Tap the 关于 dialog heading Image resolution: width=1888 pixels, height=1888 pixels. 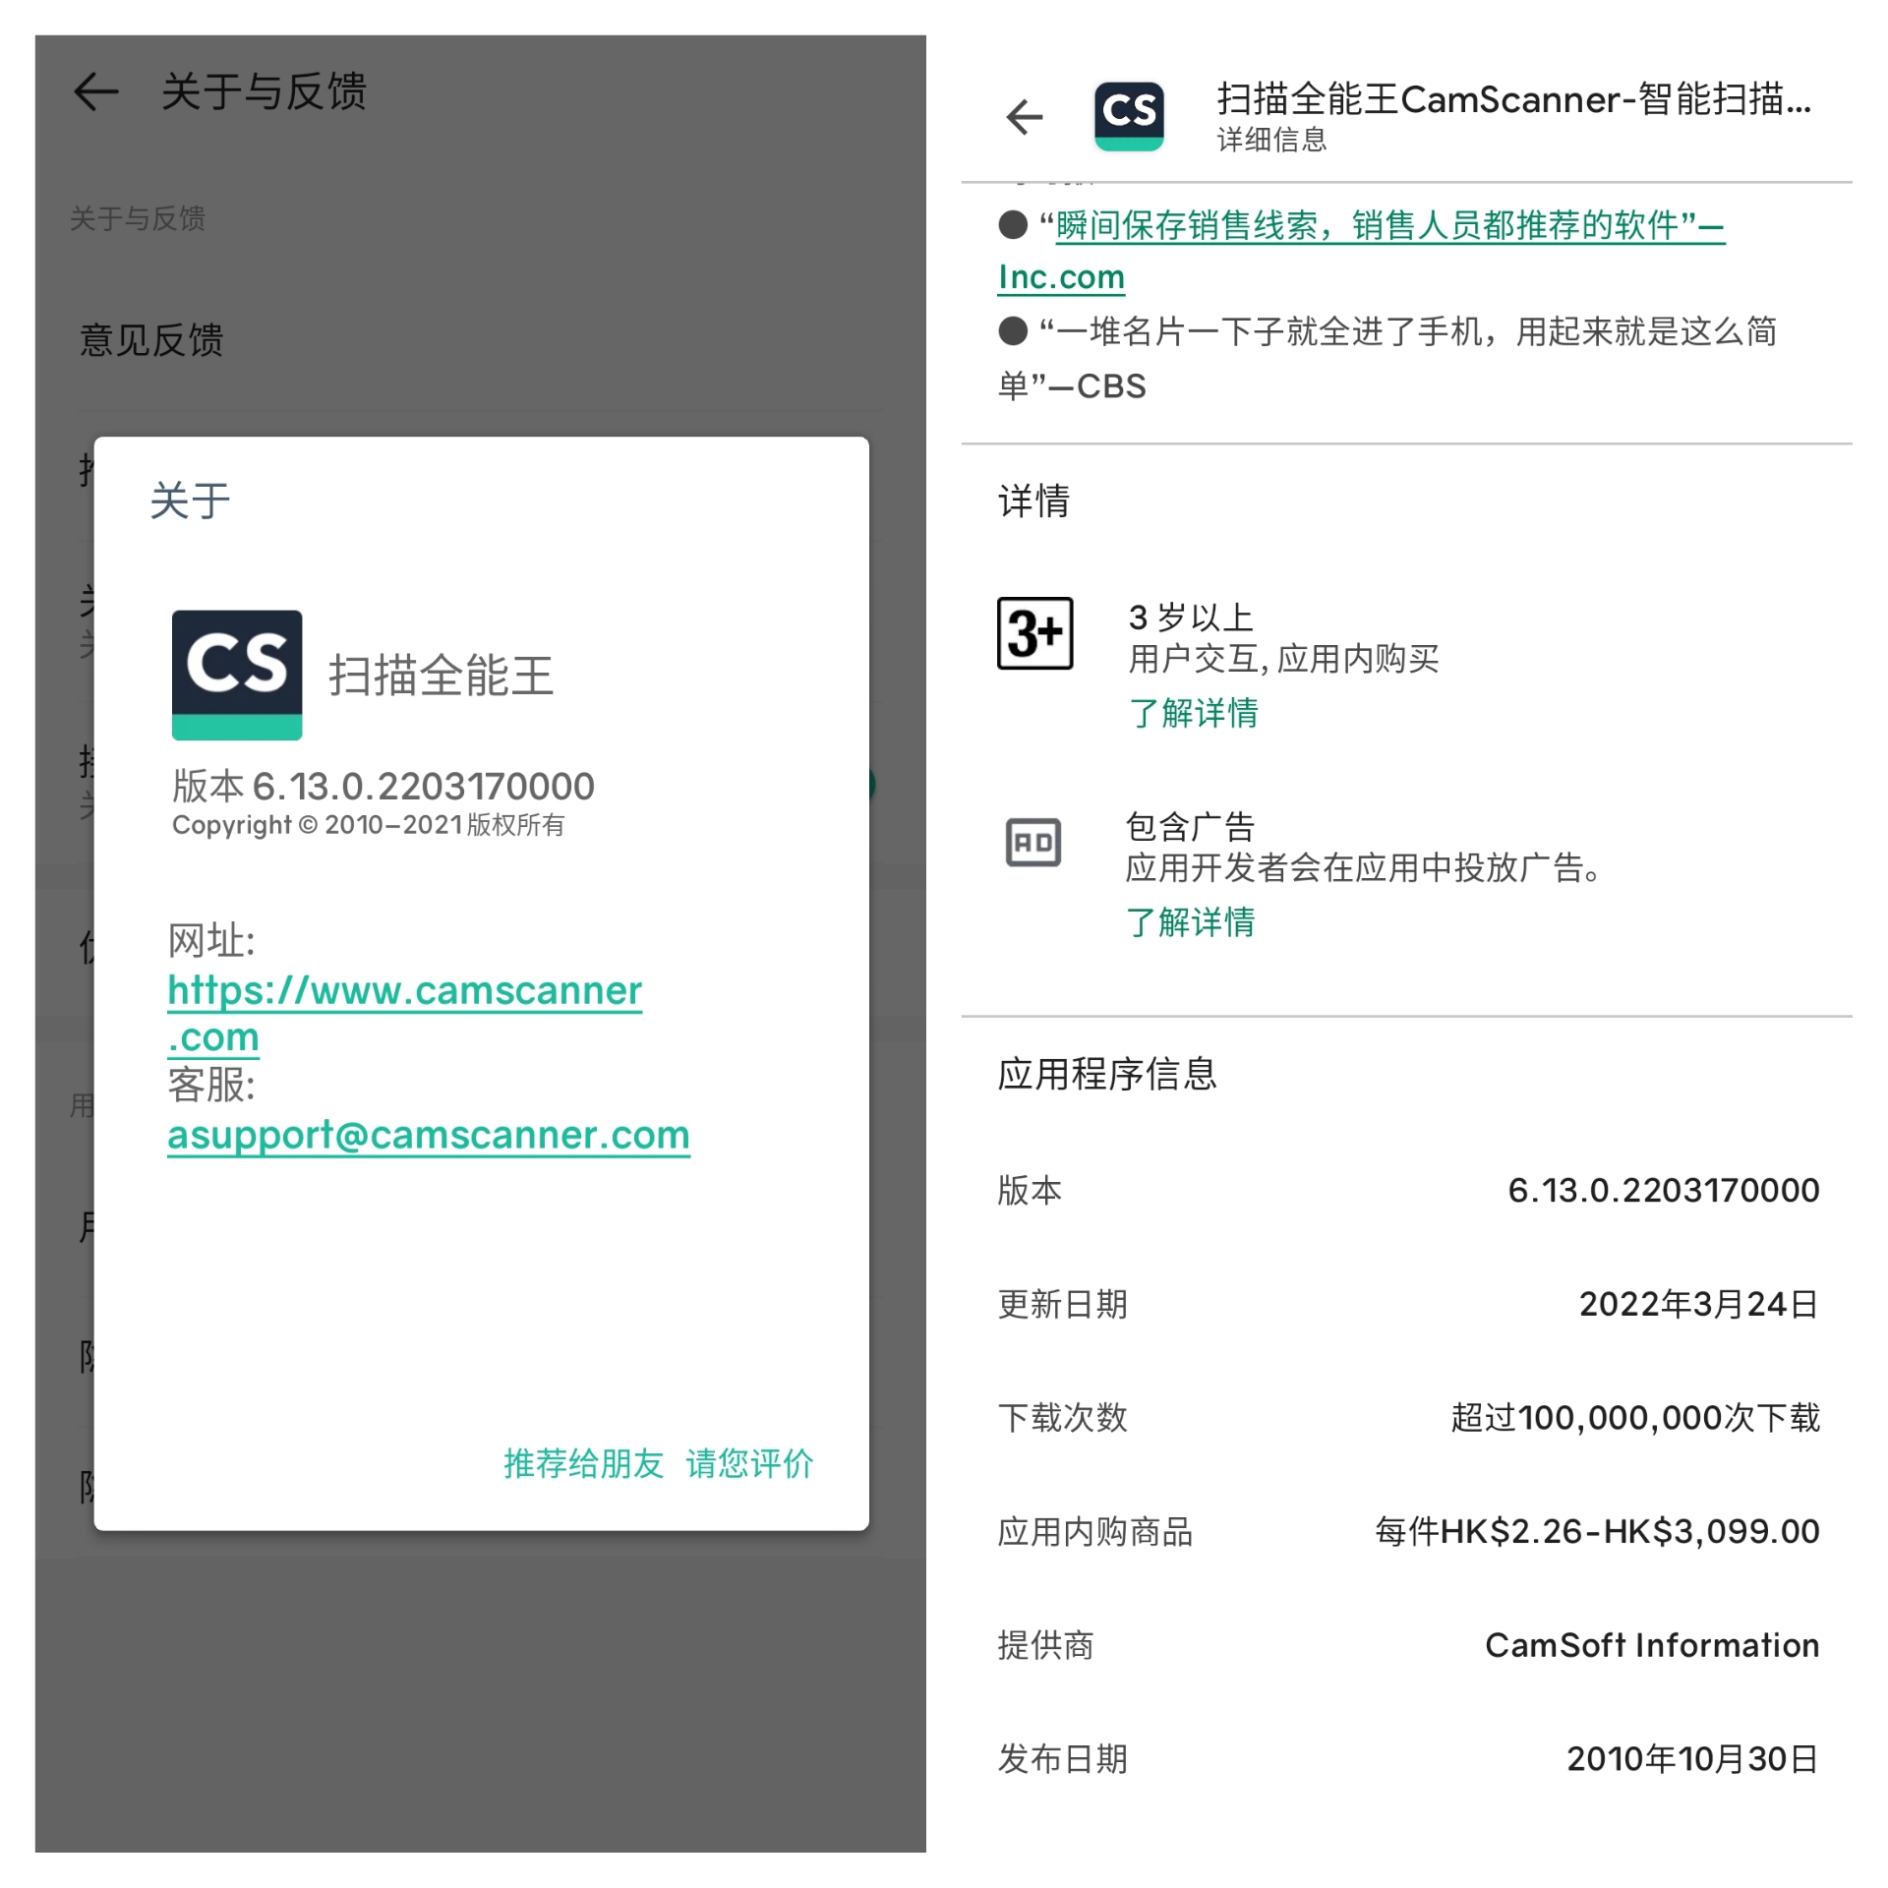(190, 501)
